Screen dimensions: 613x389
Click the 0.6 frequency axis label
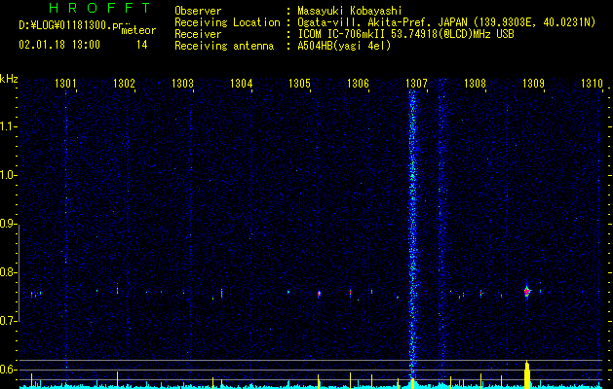click(8, 370)
